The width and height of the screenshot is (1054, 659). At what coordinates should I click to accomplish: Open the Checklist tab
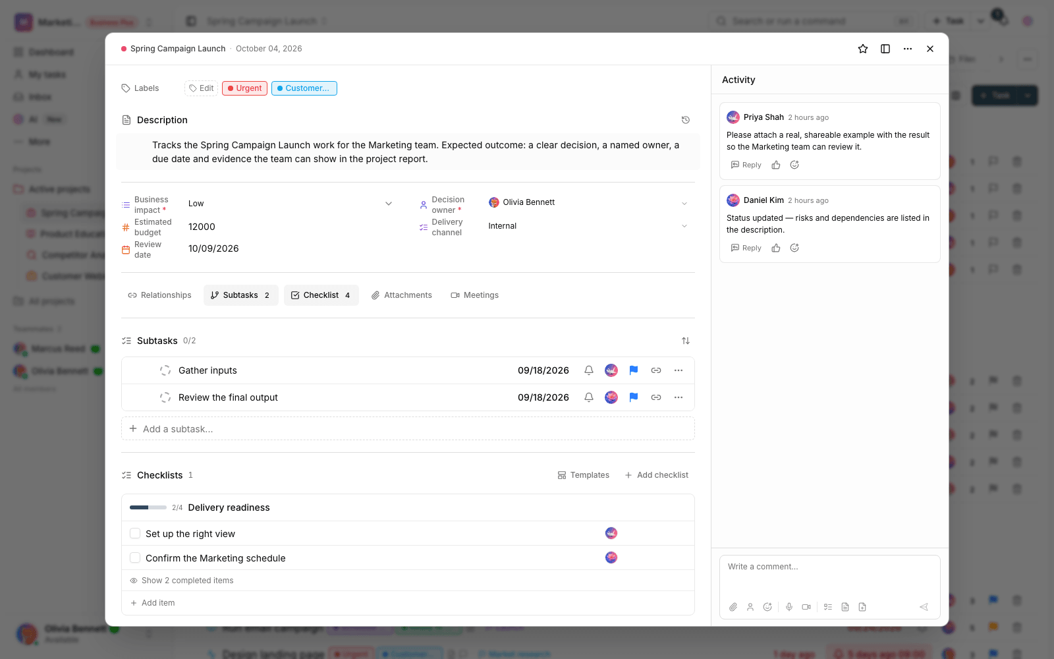click(321, 295)
